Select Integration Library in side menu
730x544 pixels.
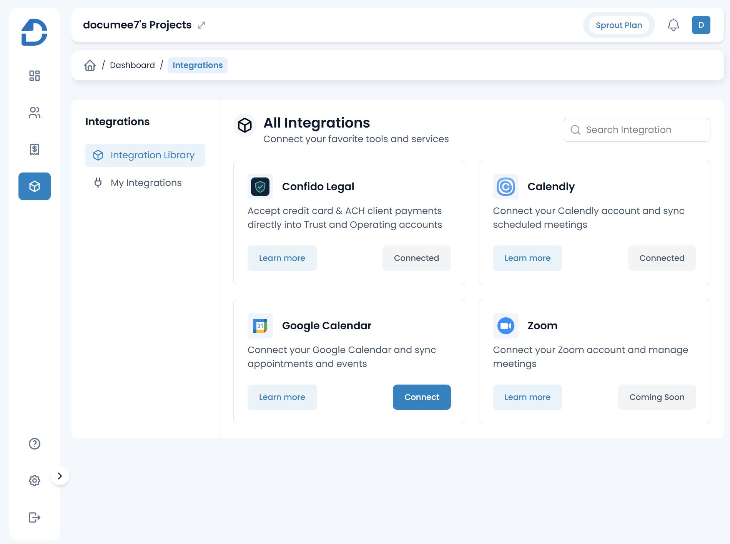tap(145, 155)
